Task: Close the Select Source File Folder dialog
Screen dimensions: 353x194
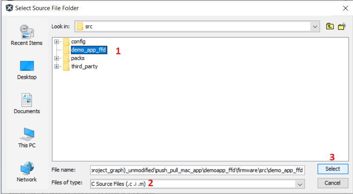Action: (x=345, y=8)
